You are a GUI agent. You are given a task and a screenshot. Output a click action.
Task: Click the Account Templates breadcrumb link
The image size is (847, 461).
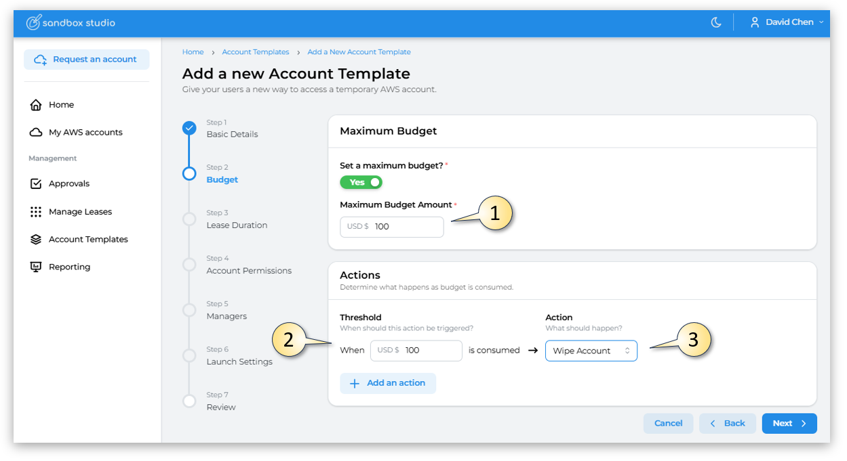256,52
